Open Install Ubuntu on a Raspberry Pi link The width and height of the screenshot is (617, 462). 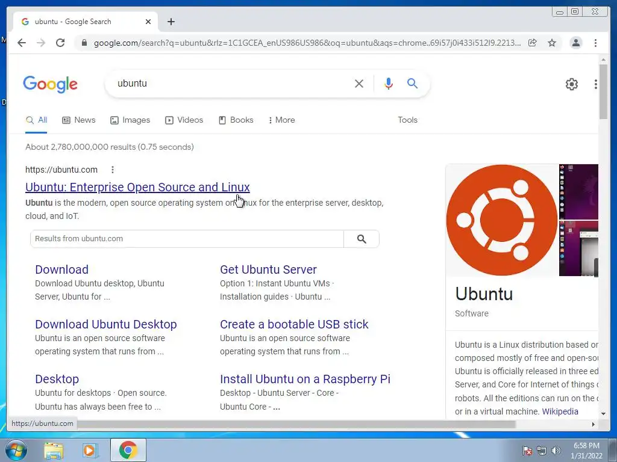coord(305,379)
